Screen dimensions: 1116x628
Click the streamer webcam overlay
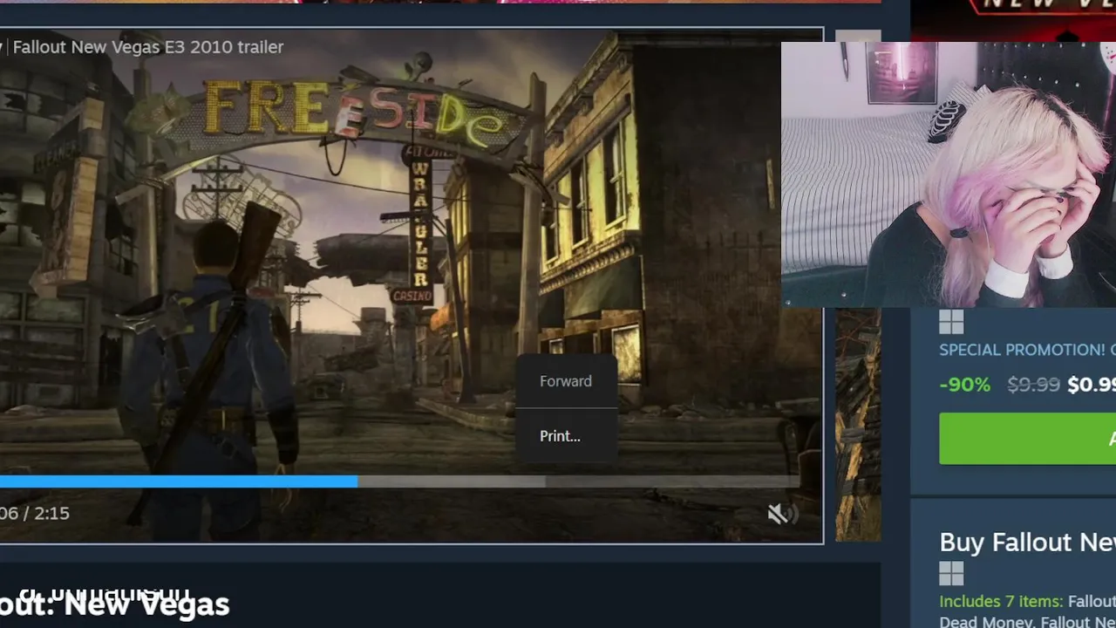(949, 174)
